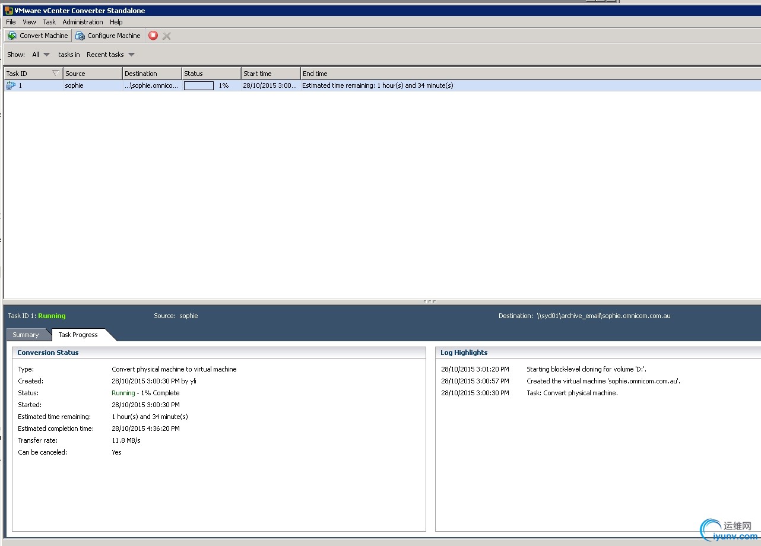Click the 'Can be canceled:' label
Screen dimensions: 761x546
click(x=43, y=452)
